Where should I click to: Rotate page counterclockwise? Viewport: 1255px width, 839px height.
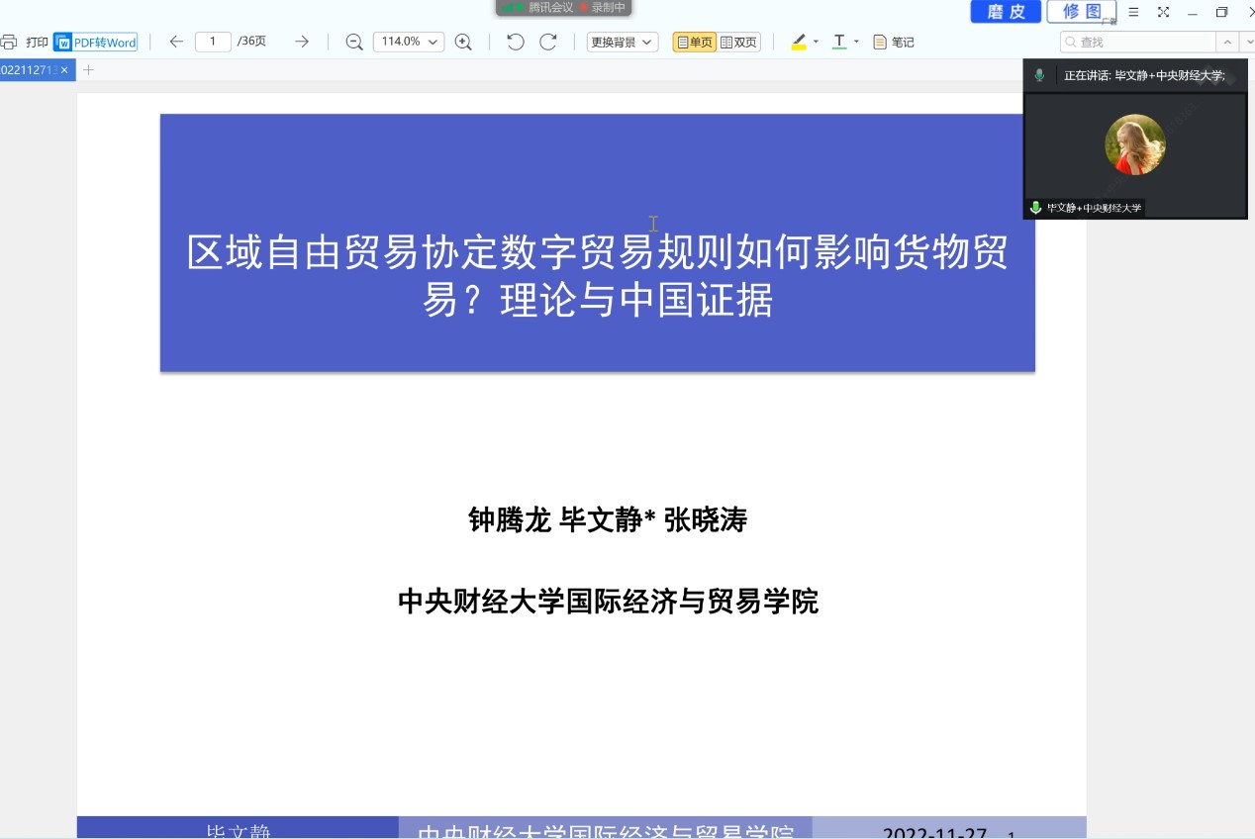coord(515,42)
